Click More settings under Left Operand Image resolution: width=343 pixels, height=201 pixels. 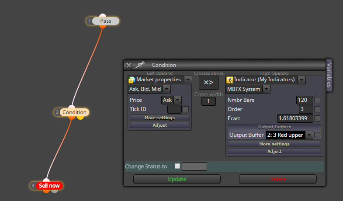click(159, 118)
